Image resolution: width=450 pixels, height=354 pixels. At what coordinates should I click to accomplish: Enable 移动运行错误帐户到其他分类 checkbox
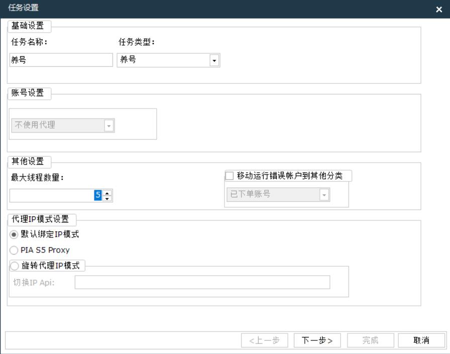click(230, 176)
